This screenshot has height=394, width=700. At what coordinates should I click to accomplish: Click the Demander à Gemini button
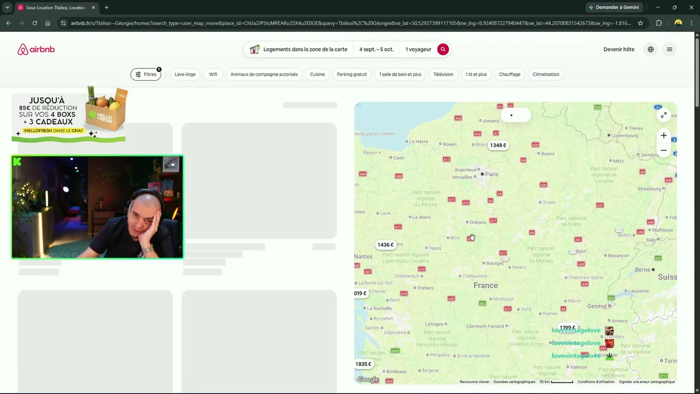pos(614,8)
